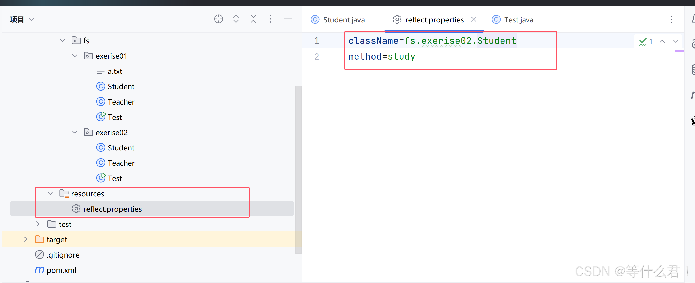The width and height of the screenshot is (695, 283).
Task: Select Teacher class under exerise02
Action: [121, 163]
